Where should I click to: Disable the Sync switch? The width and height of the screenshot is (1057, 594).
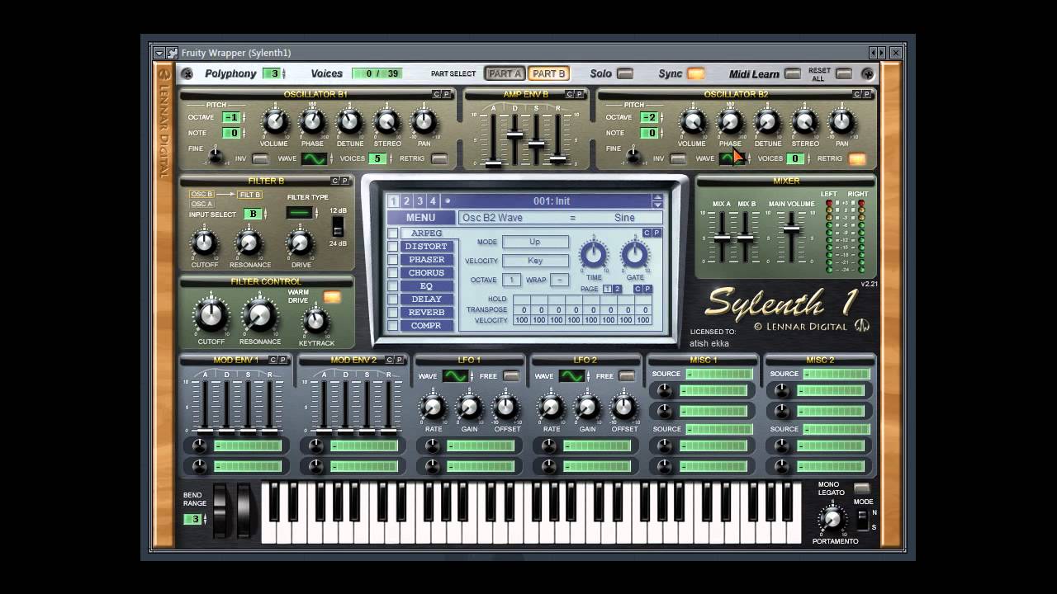(x=696, y=73)
